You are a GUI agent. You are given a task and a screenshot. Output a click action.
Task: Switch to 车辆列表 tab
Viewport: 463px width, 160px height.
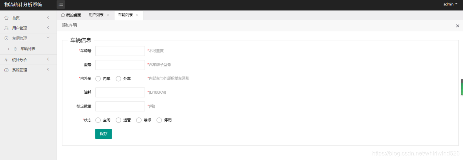(x=126, y=15)
